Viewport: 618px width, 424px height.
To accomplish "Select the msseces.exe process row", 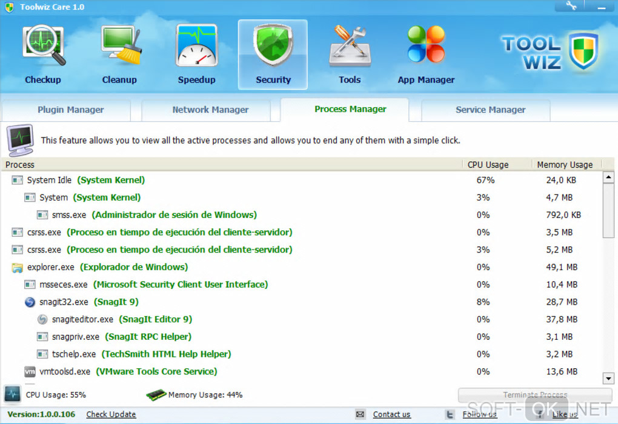I will click(302, 285).
